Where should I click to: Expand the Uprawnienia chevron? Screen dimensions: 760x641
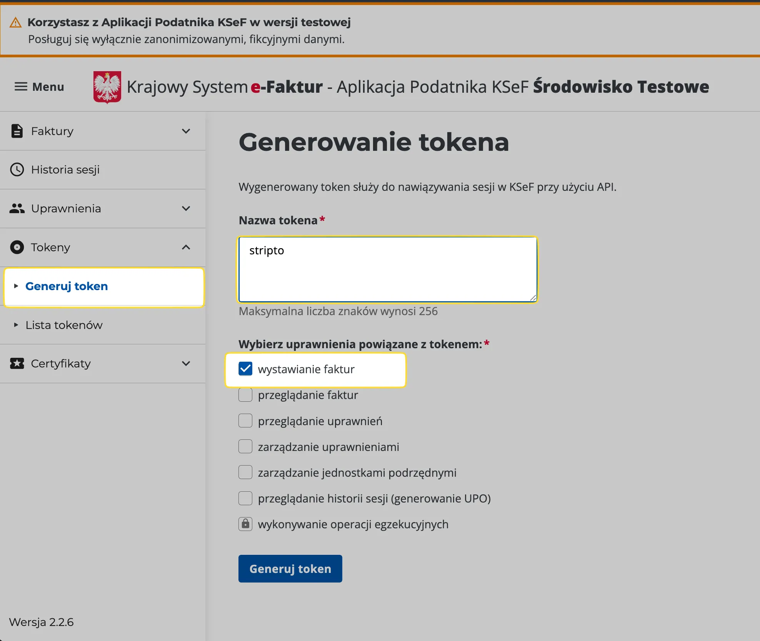point(186,209)
